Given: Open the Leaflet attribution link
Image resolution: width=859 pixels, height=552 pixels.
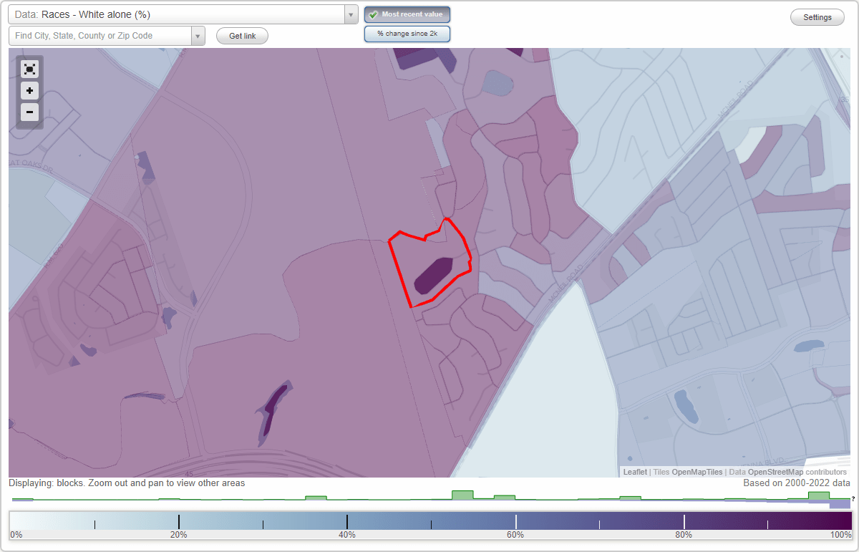Looking at the screenshot, I should pos(635,472).
